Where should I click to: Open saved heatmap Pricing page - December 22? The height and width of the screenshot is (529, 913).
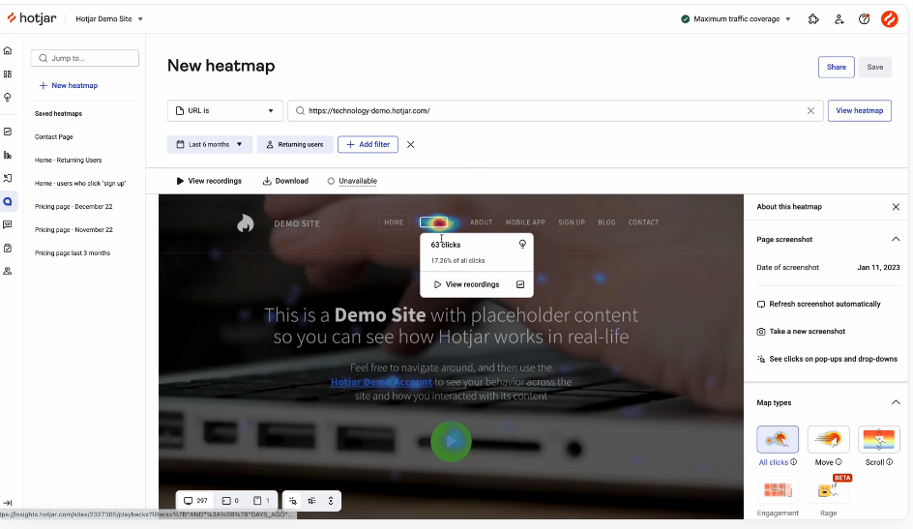click(x=74, y=207)
